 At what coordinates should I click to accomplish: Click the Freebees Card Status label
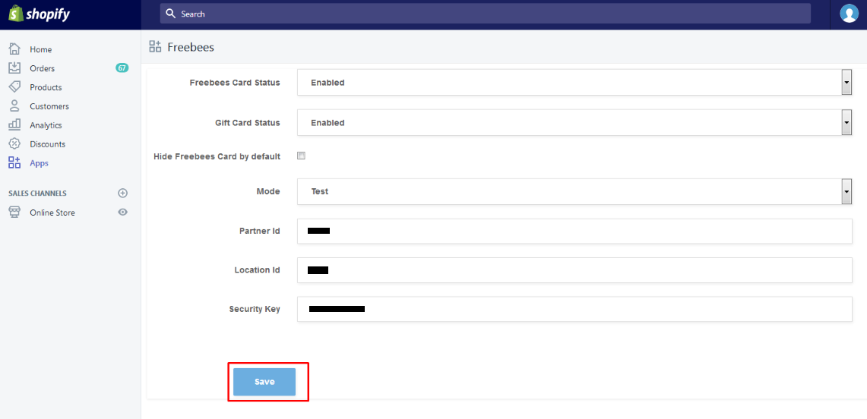click(x=235, y=82)
